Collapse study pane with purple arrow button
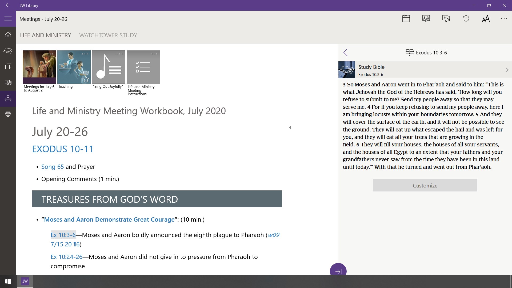This screenshot has width=512, height=288. click(338, 271)
